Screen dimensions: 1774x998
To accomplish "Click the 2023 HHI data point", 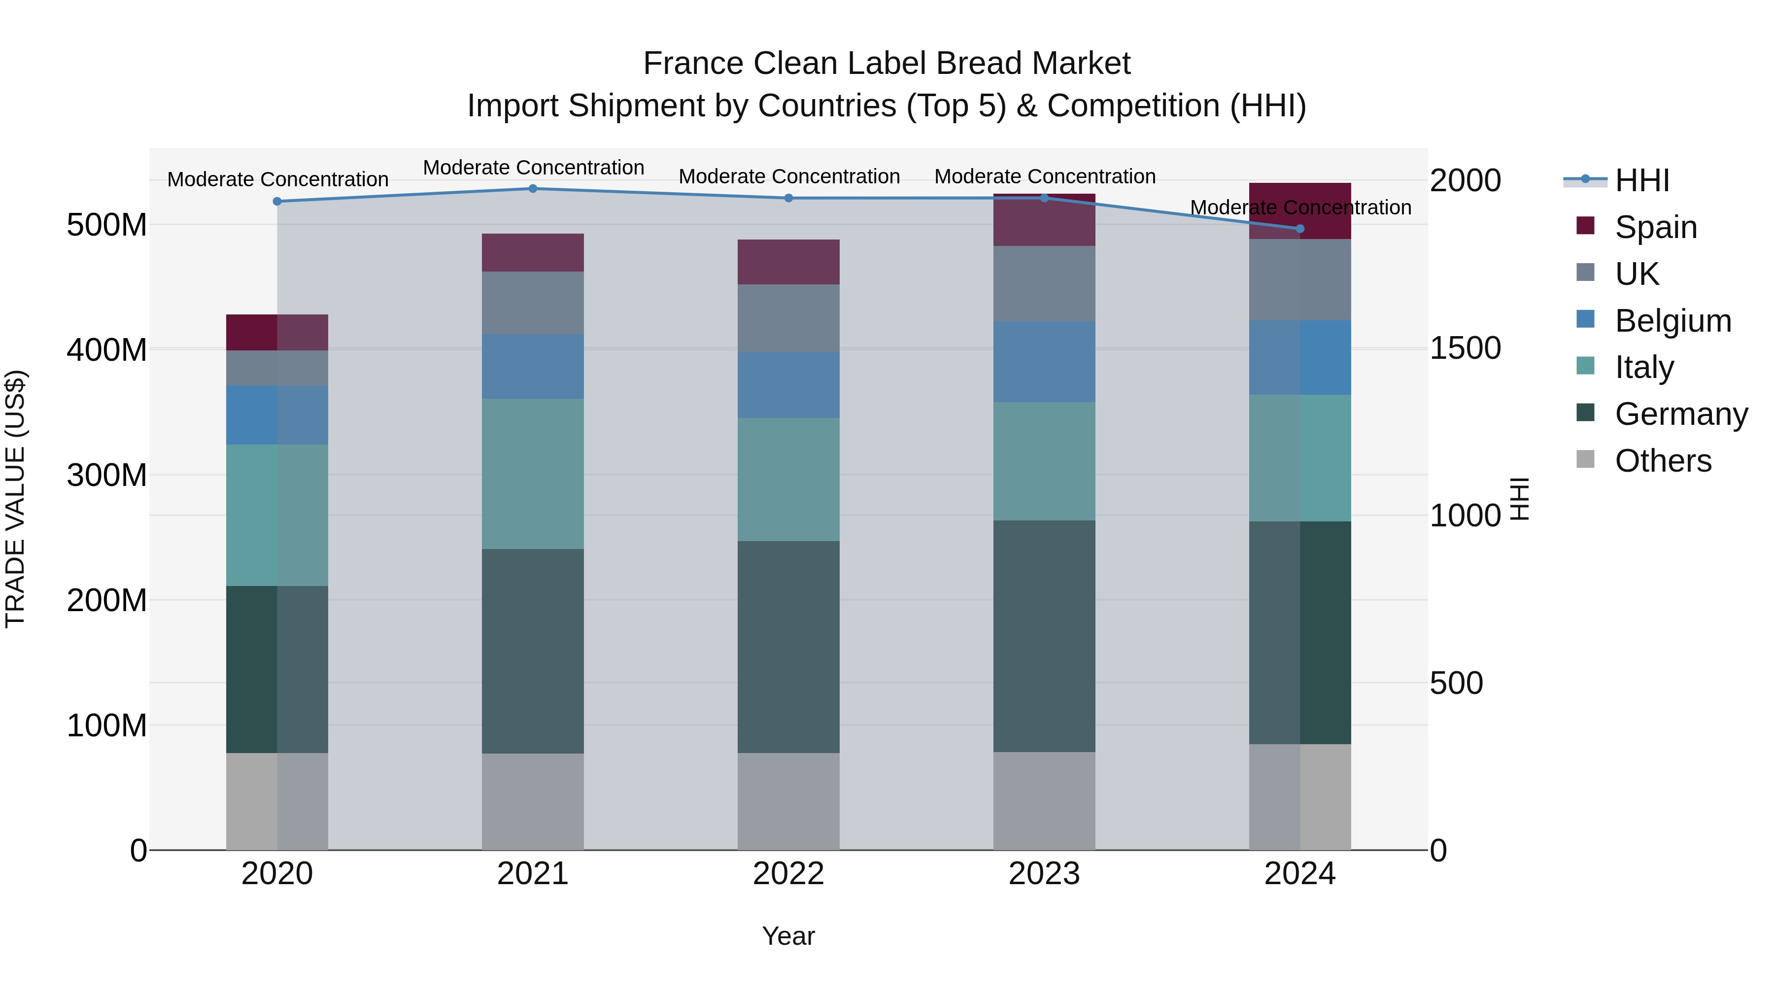I will pos(1044,198).
